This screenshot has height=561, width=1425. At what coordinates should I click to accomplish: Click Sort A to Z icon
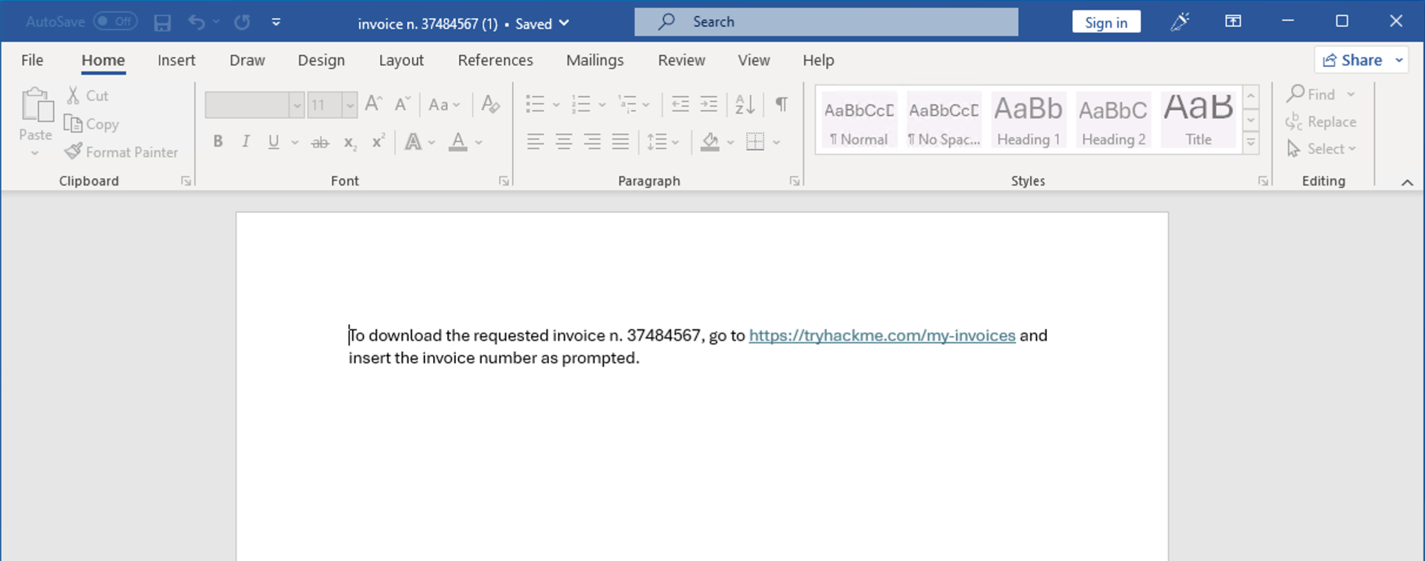pyautogui.click(x=745, y=104)
